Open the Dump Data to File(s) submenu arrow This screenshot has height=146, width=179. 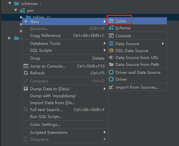click(105, 89)
